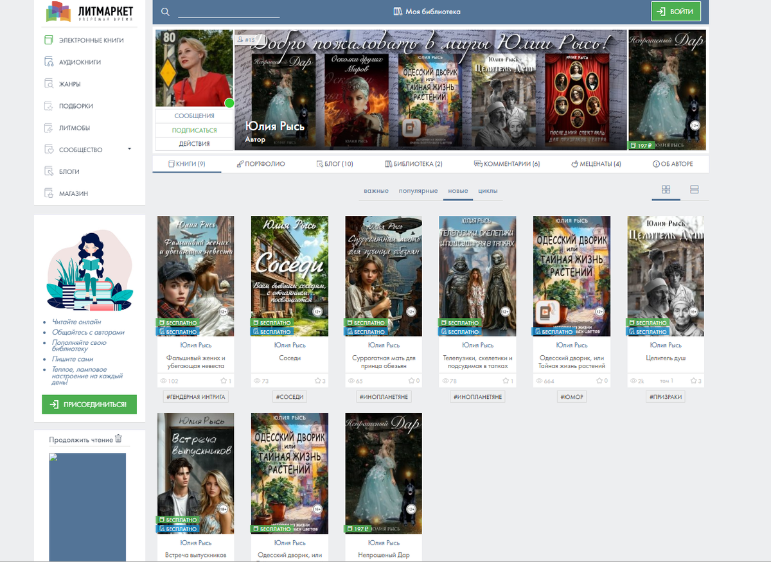Open Непрошеный Дар cover in book grid
The image size is (771, 562).
click(x=384, y=473)
